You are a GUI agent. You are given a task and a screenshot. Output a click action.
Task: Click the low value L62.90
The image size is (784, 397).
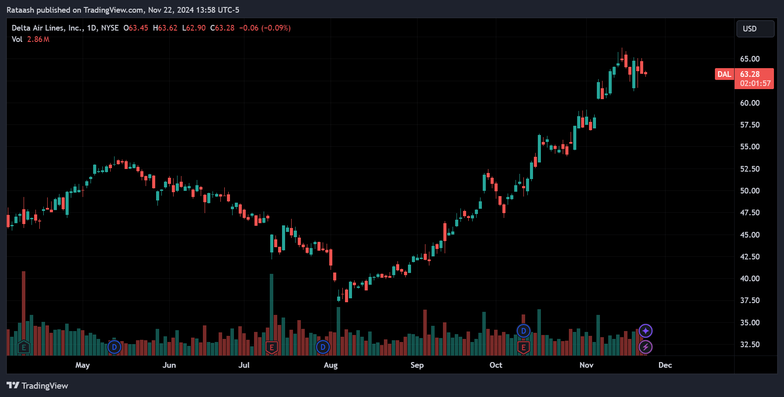pos(194,28)
